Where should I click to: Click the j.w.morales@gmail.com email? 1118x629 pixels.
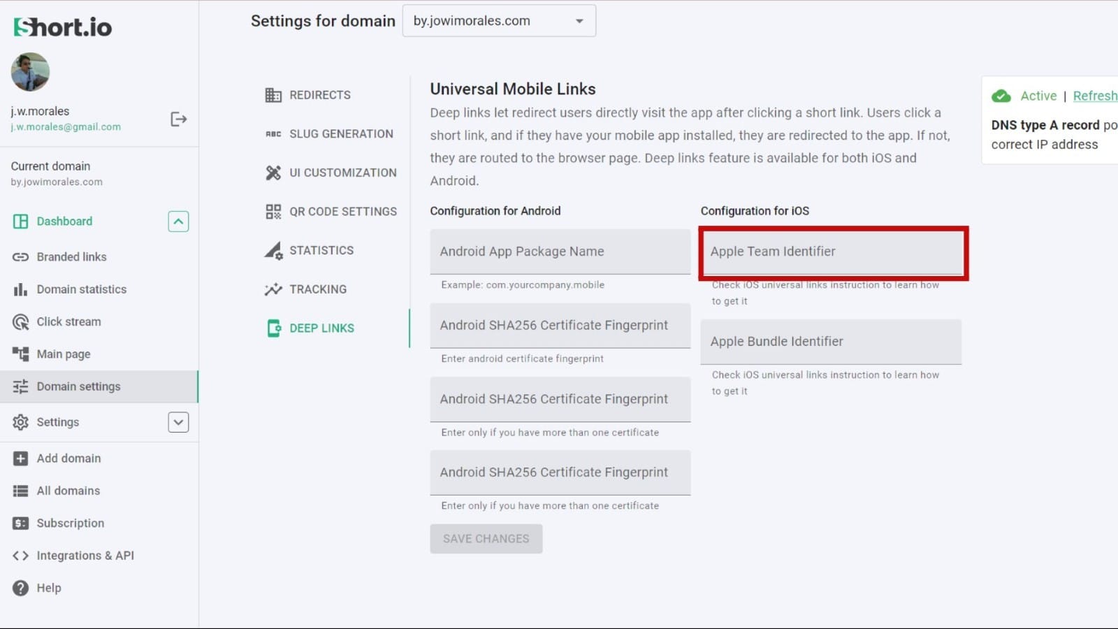(66, 127)
